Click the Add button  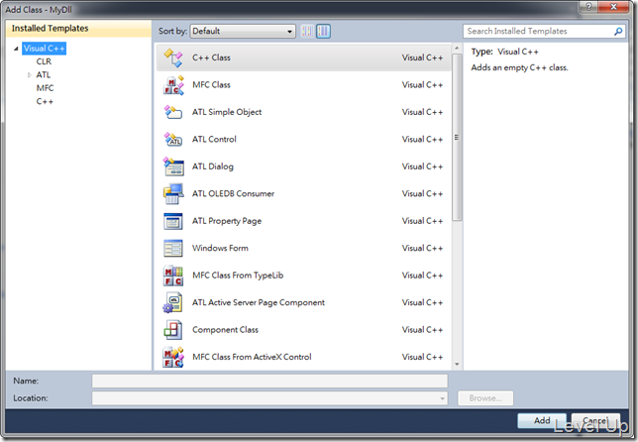click(x=542, y=420)
